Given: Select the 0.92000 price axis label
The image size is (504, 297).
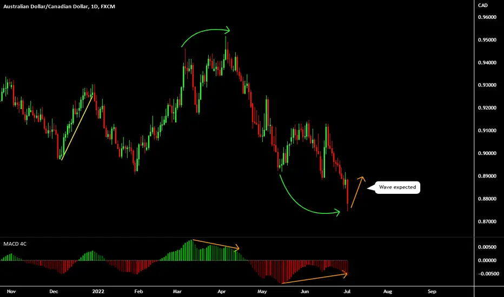Looking at the screenshot, I should [x=487, y=108].
